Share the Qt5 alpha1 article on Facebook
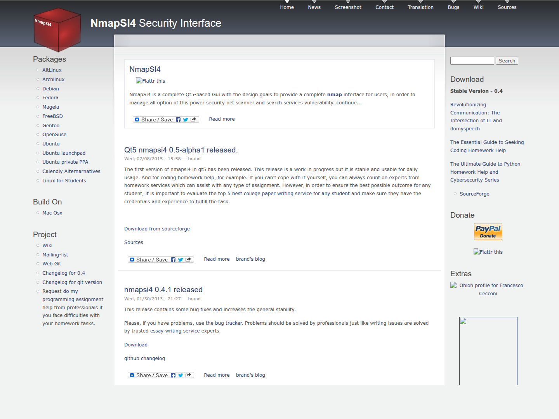 point(173,260)
